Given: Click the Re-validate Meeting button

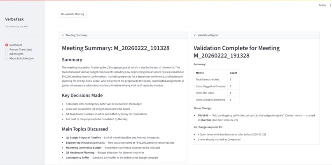Looking at the screenshot, I should click(72, 14).
